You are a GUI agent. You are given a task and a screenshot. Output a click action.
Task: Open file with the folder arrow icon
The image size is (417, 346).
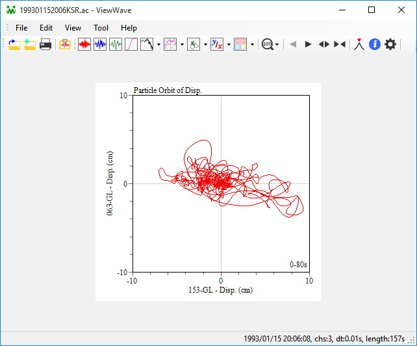click(x=14, y=44)
